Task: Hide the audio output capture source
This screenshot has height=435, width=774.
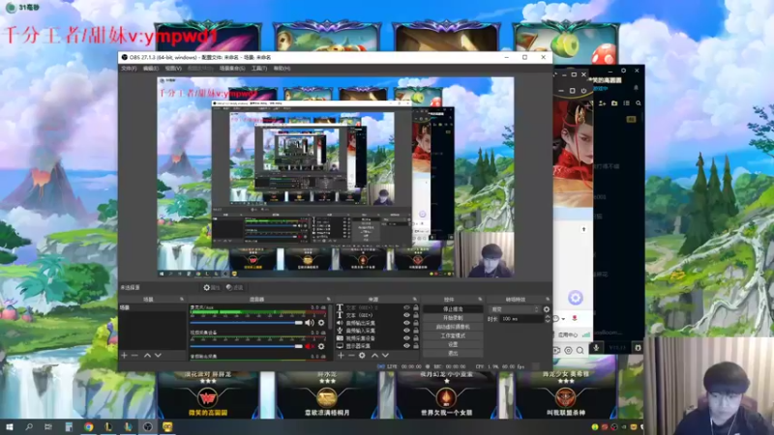Action: click(x=406, y=323)
